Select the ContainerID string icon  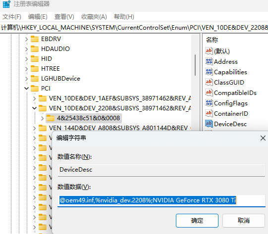coord(209,113)
